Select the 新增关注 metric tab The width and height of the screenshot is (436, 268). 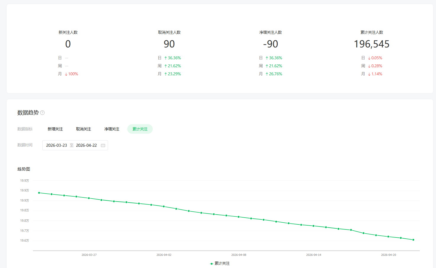[55, 129]
